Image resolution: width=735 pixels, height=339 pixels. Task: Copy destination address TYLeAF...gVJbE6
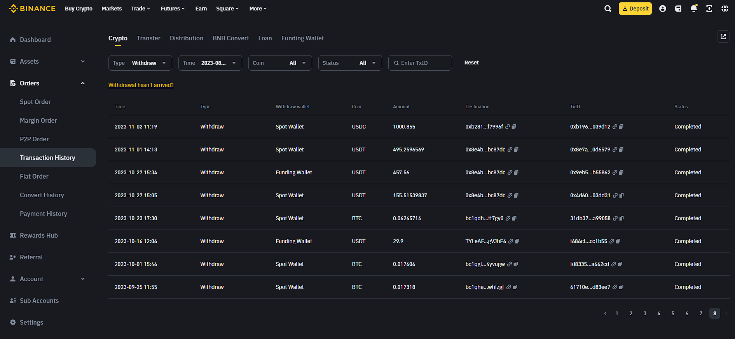(x=517, y=241)
